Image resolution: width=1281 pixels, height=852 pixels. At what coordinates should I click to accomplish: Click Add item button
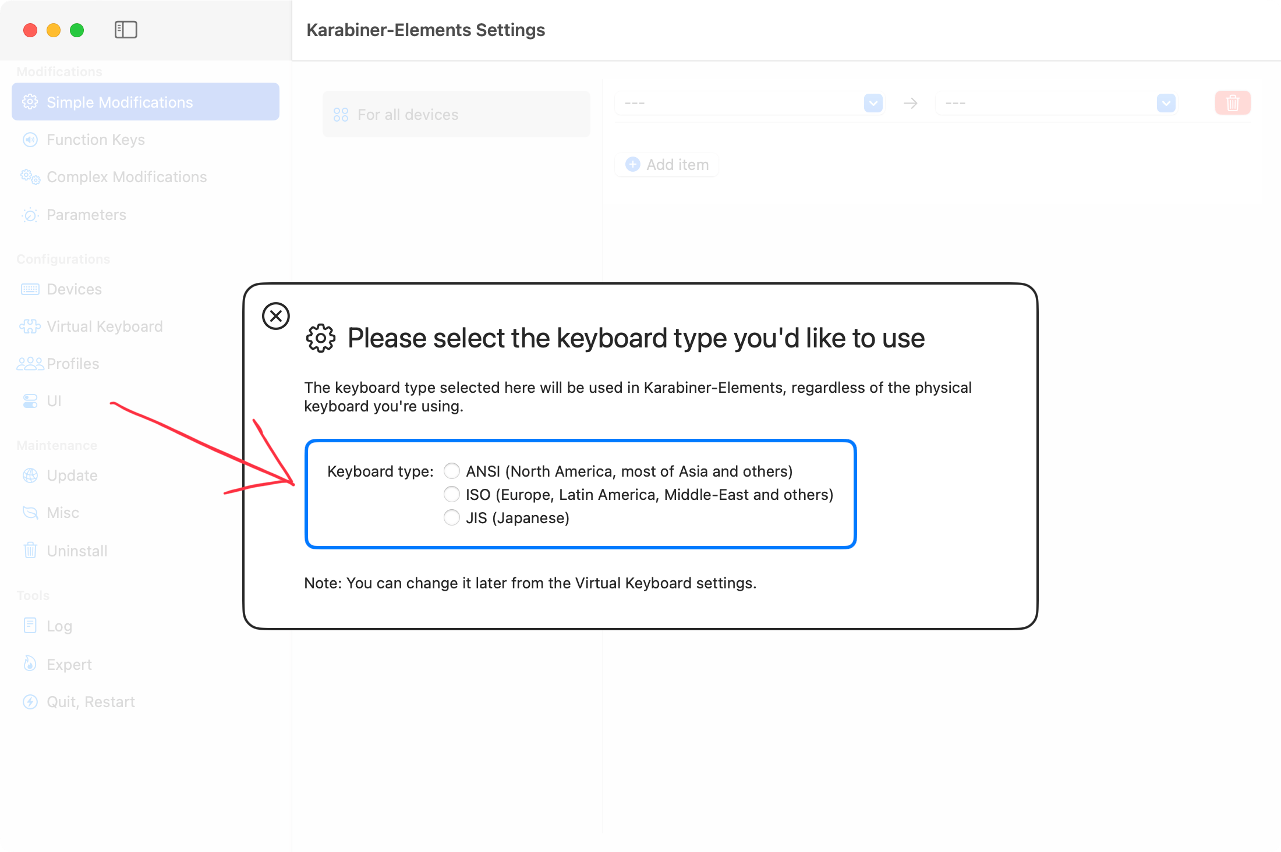(667, 165)
